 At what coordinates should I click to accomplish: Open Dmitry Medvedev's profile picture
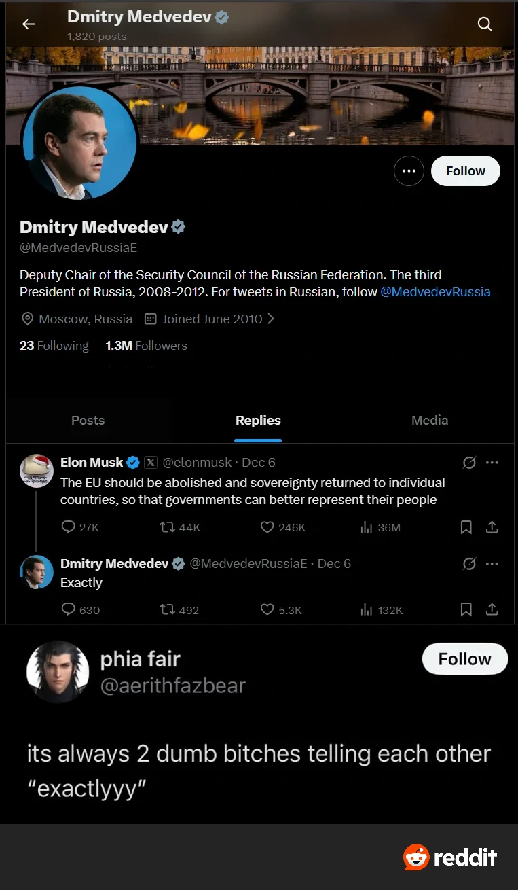click(x=79, y=142)
